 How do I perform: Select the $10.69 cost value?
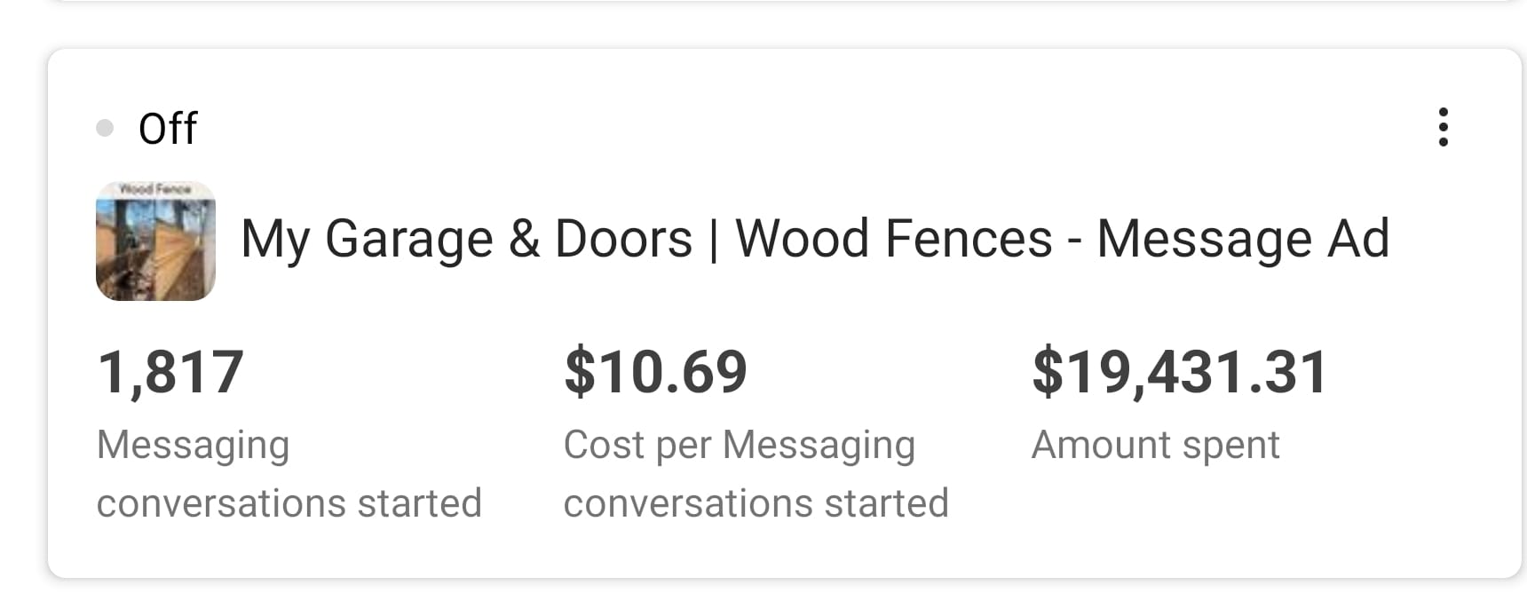point(655,371)
